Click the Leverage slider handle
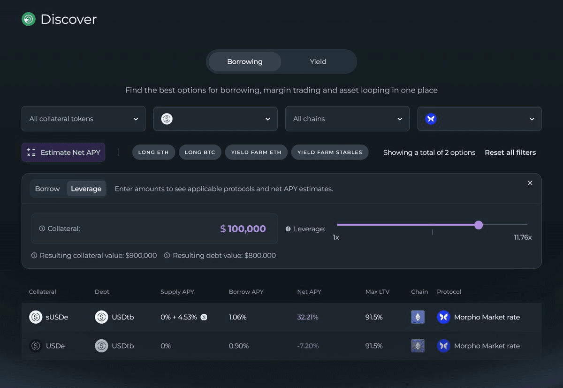This screenshot has height=388, width=563. pos(479,225)
